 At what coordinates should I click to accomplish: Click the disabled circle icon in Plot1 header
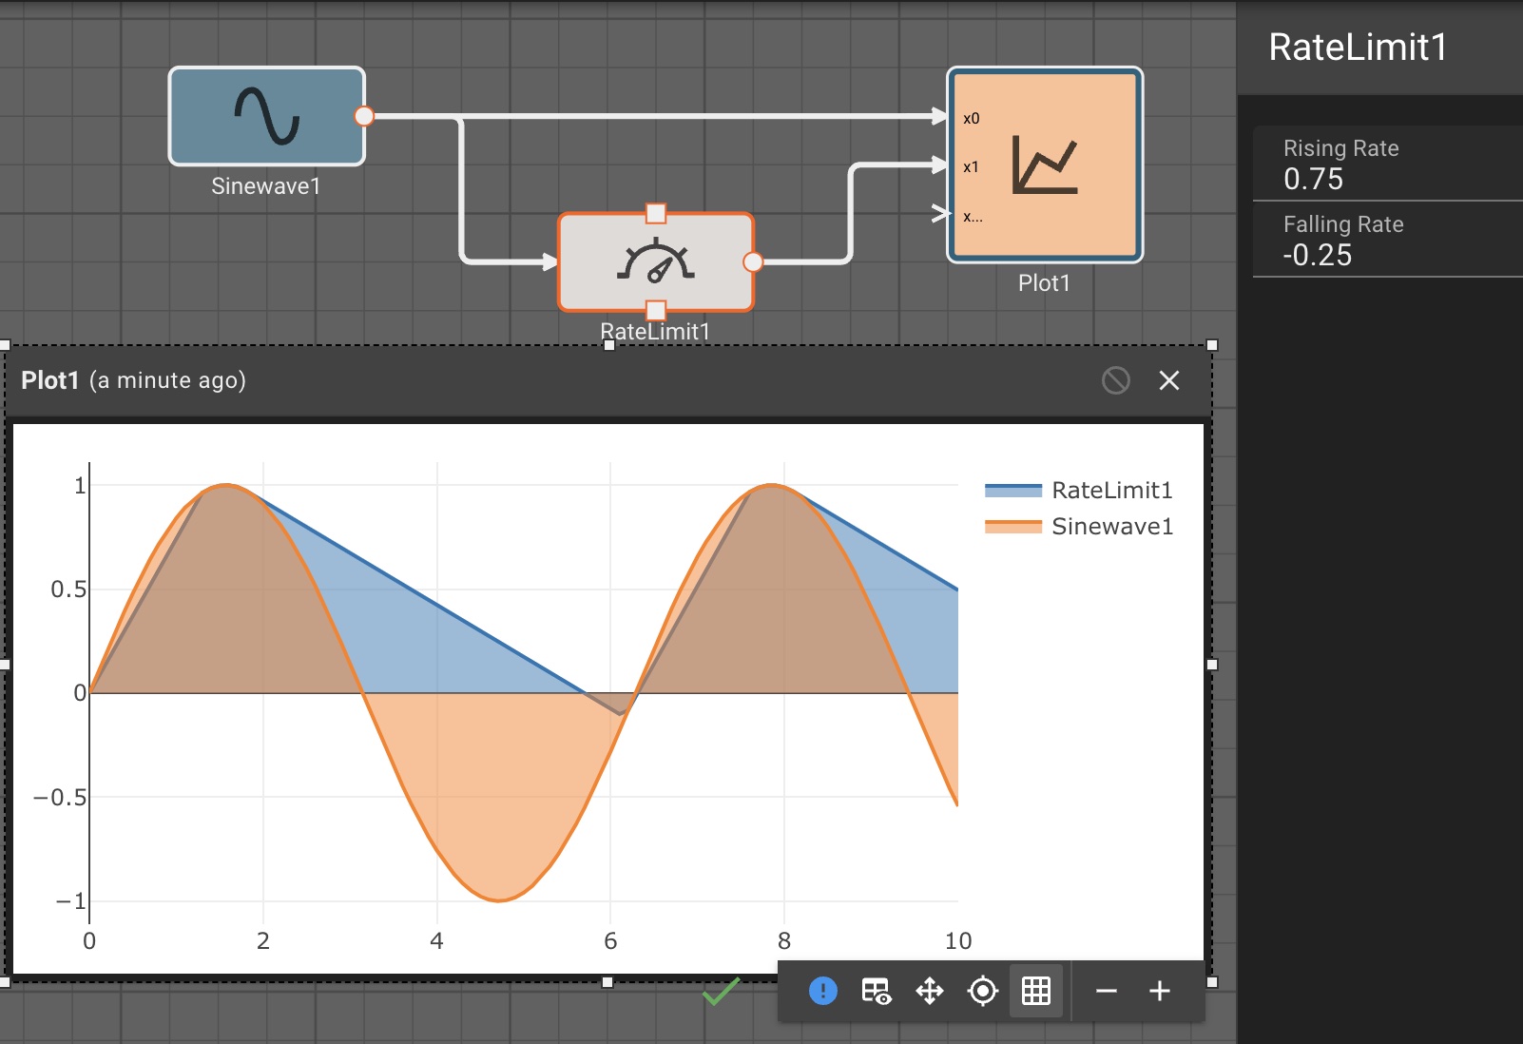1116,380
